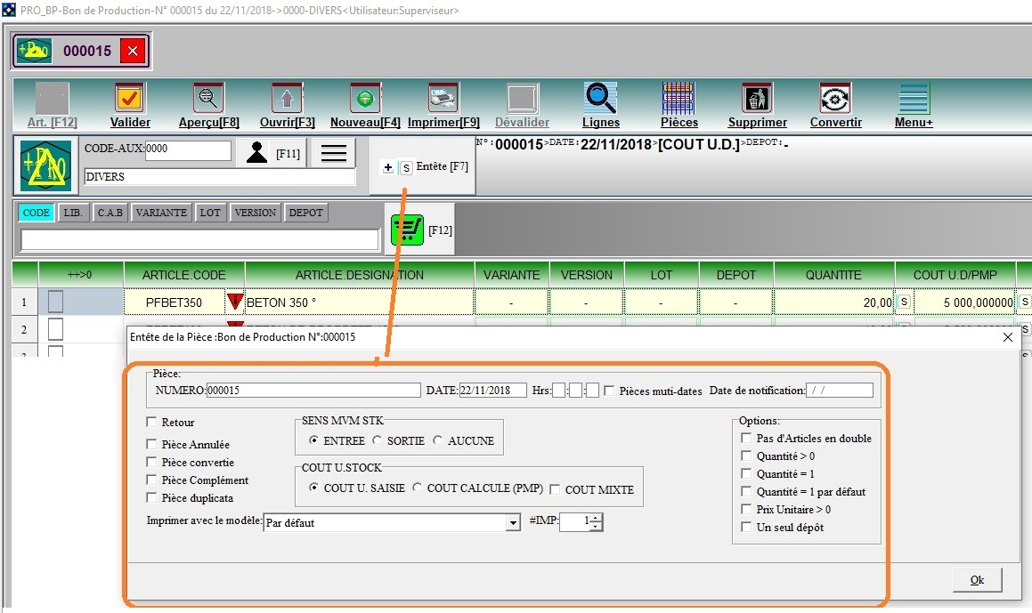The width and height of the screenshot is (1032, 613).
Task: Check the Pas d'Articles en double option
Action: [x=746, y=439]
